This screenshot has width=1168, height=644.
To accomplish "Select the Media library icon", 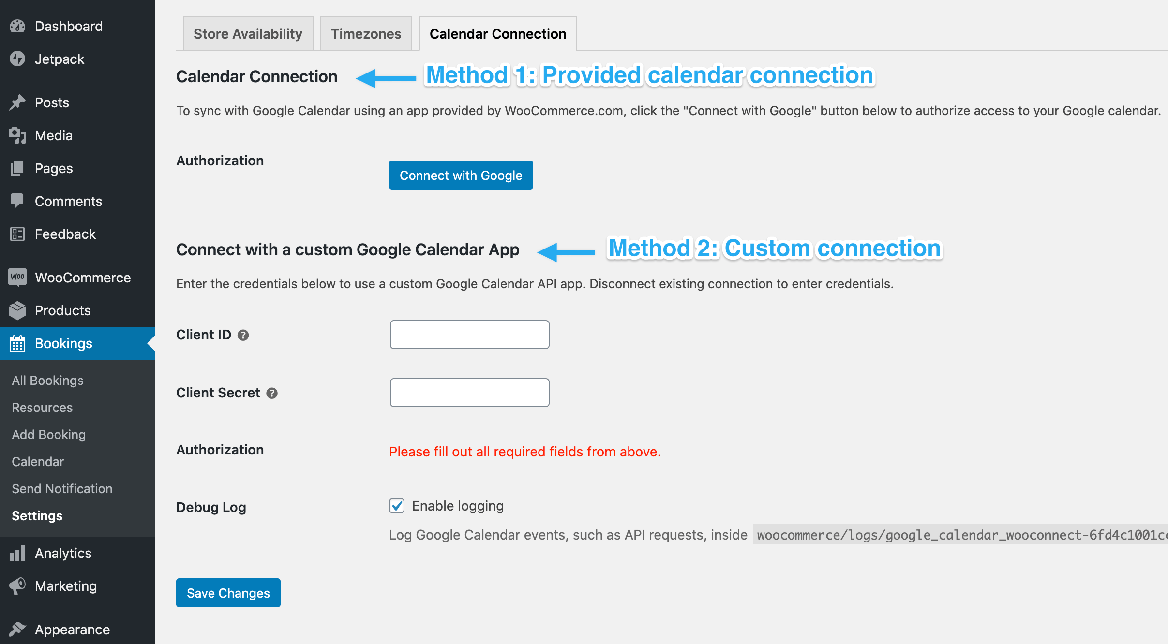I will click(17, 135).
